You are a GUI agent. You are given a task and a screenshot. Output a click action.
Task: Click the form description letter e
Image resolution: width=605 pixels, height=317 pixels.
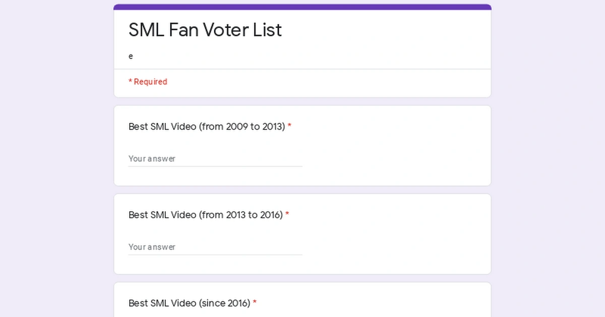(x=131, y=56)
